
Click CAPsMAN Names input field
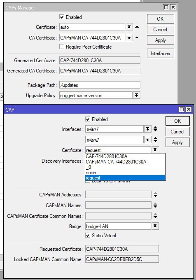click(118, 205)
